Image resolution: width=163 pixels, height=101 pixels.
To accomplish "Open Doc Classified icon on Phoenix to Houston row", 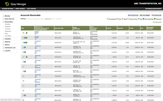I will (x=25, y=47).
